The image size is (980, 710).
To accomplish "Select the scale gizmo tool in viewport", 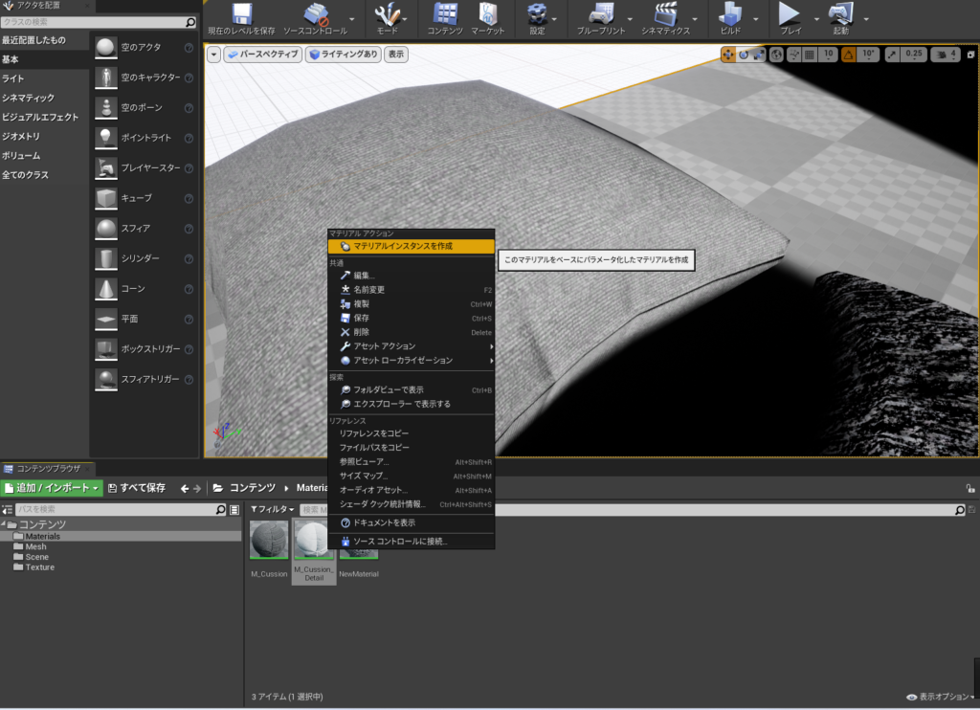I will (758, 55).
